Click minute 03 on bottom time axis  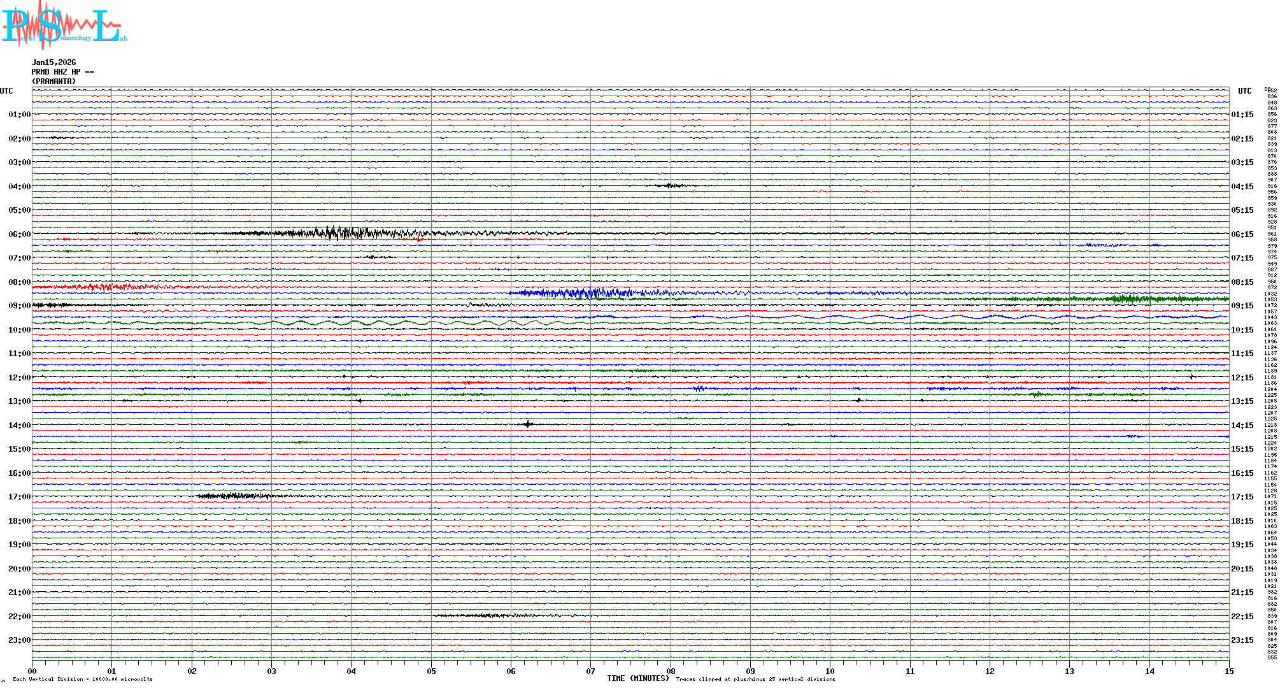pos(271,671)
